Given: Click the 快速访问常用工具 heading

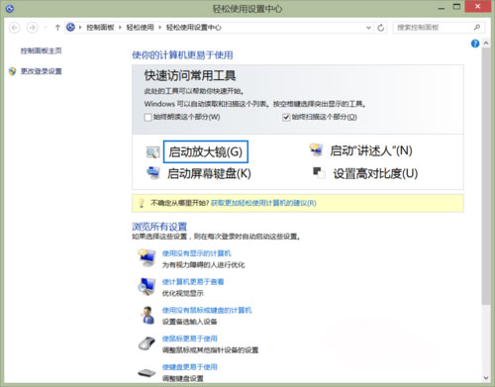Looking at the screenshot, I should tap(190, 76).
